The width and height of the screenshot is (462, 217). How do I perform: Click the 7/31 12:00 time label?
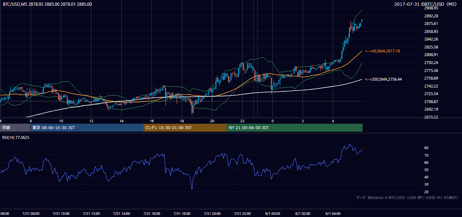coord(91,214)
